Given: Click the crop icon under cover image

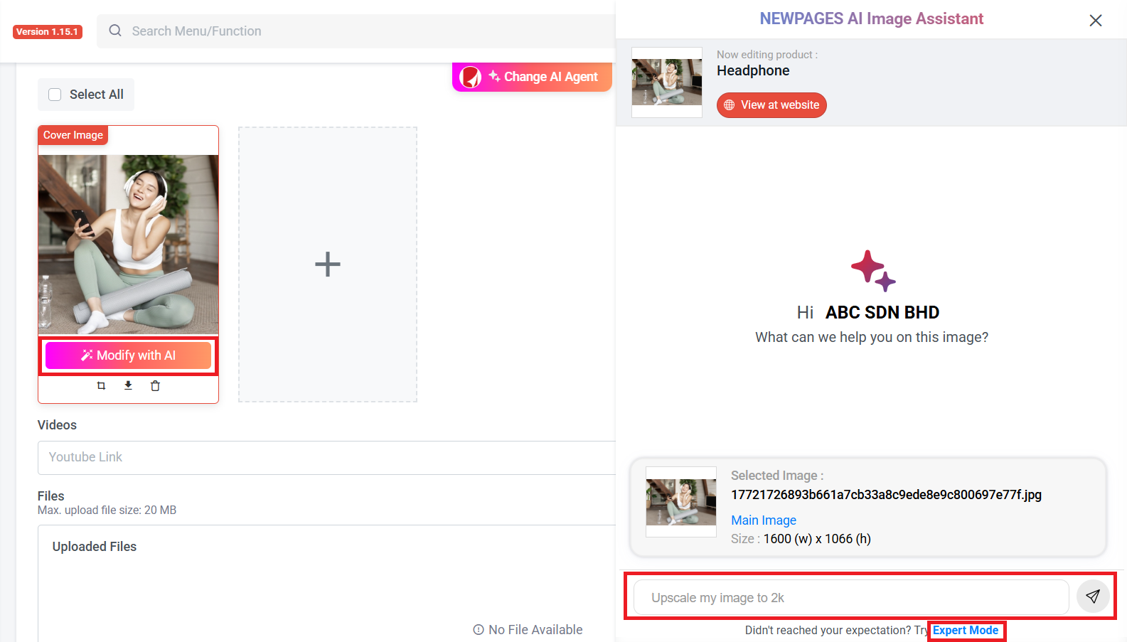Looking at the screenshot, I should tap(101, 386).
